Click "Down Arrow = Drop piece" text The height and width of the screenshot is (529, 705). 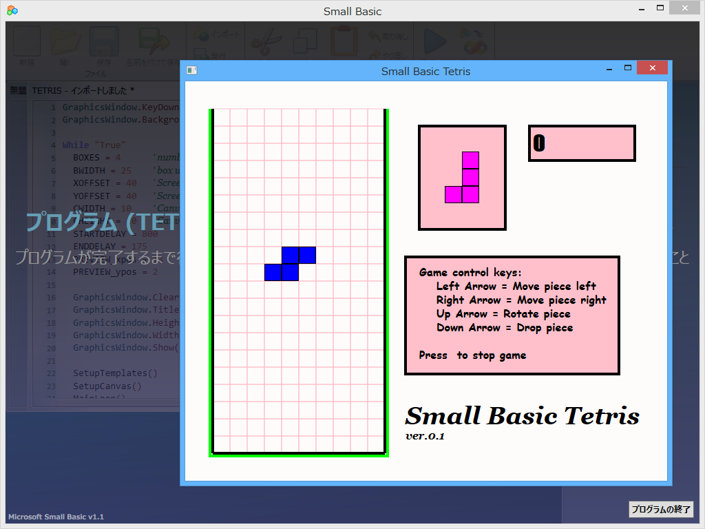tap(505, 327)
